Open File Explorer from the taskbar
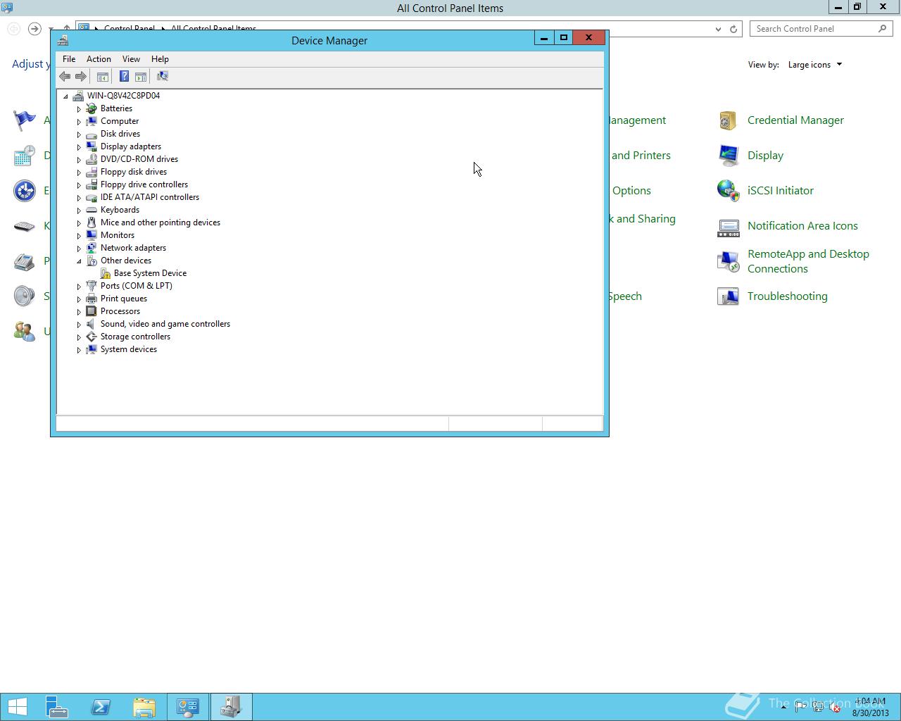The image size is (901, 721). coord(144,707)
